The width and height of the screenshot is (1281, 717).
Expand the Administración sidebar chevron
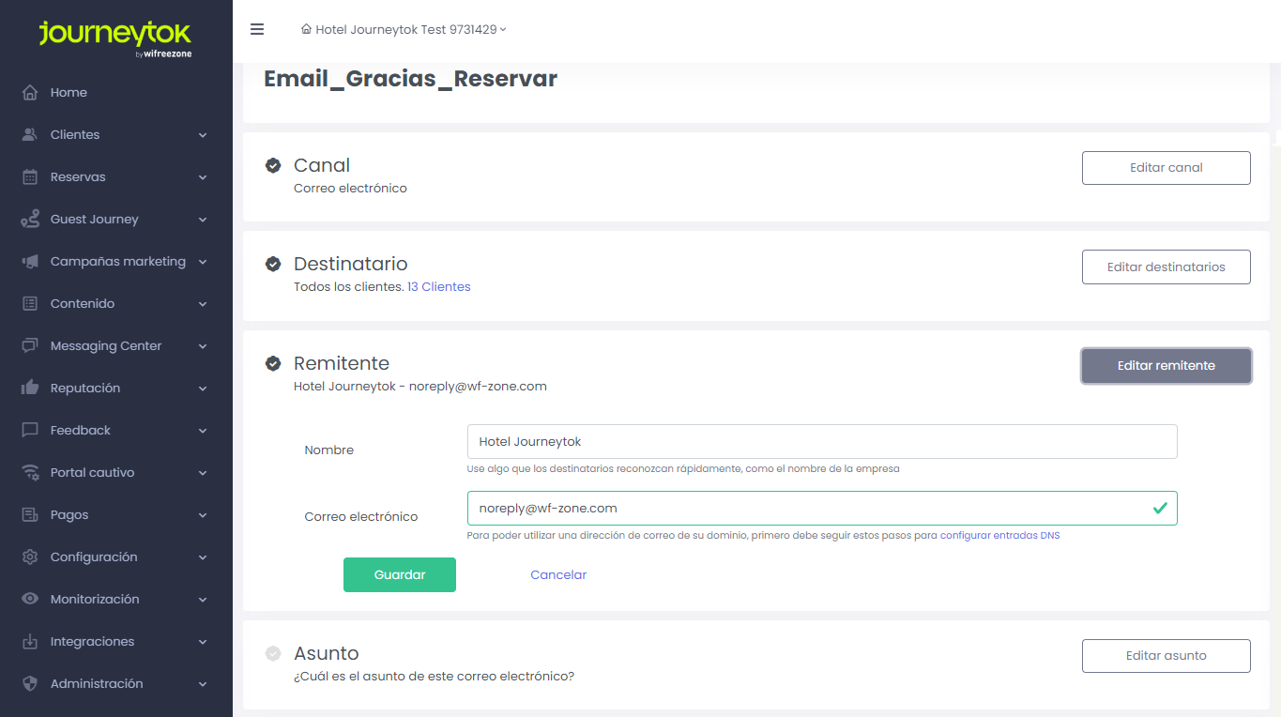[x=203, y=684]
